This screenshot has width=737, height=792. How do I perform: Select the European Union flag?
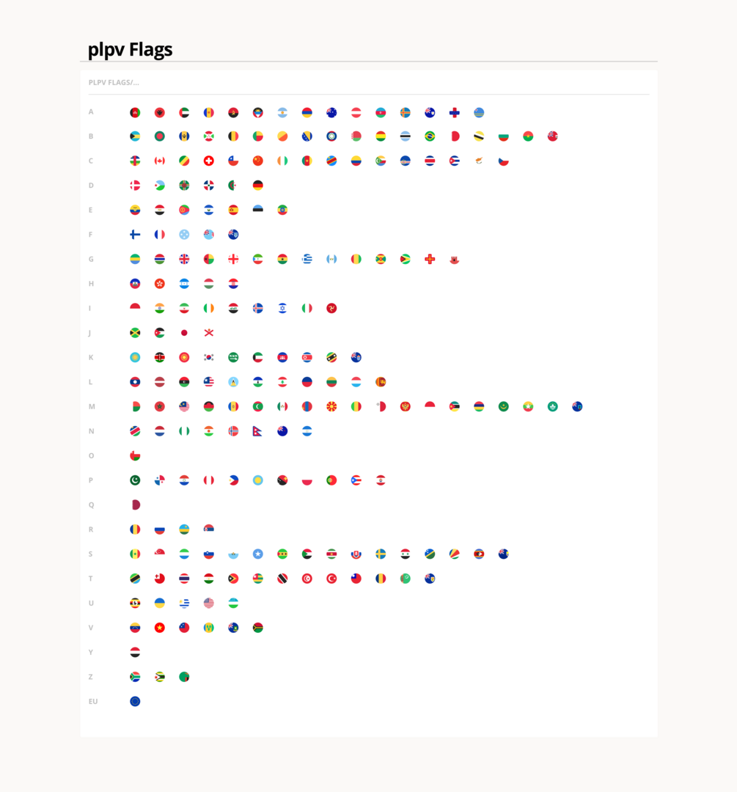[x=135, y=702]
